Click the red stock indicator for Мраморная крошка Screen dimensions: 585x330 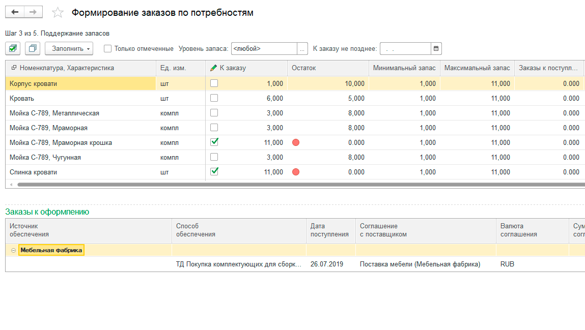[296, 142]
